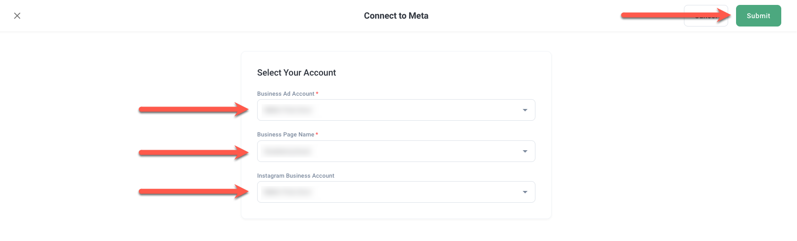Image resolution: width=797 pixels, height=241 pixels.
Task: Click the Business Page Name label
Action: click(286, 134)
